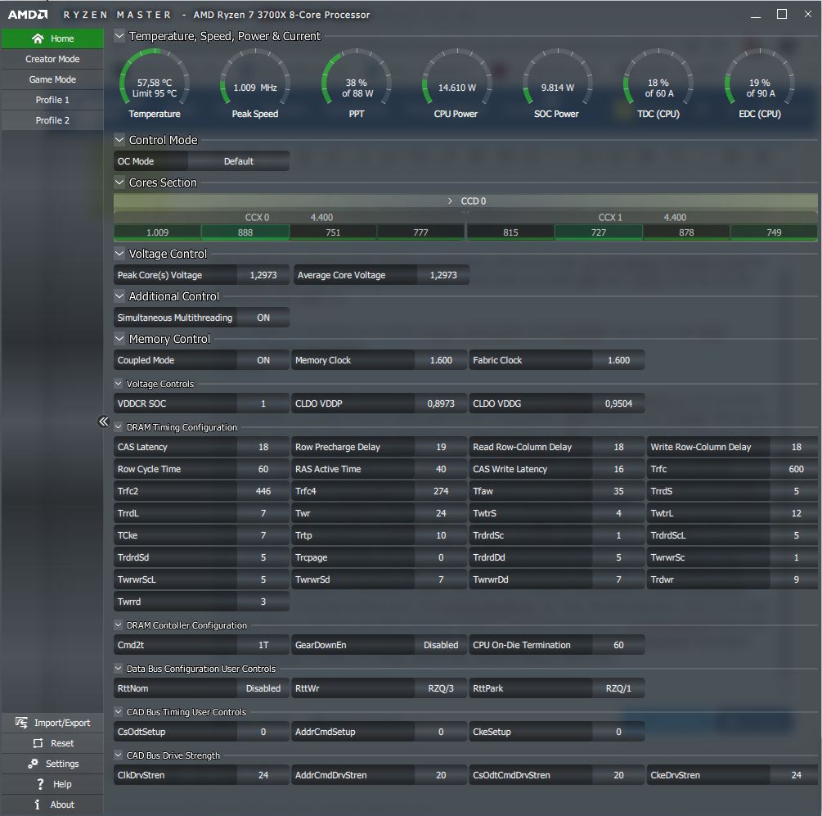Image resolution: width=822 pixels, height=816 pixels.
Task: Click CAS Latency value 18
Action: 263,447
